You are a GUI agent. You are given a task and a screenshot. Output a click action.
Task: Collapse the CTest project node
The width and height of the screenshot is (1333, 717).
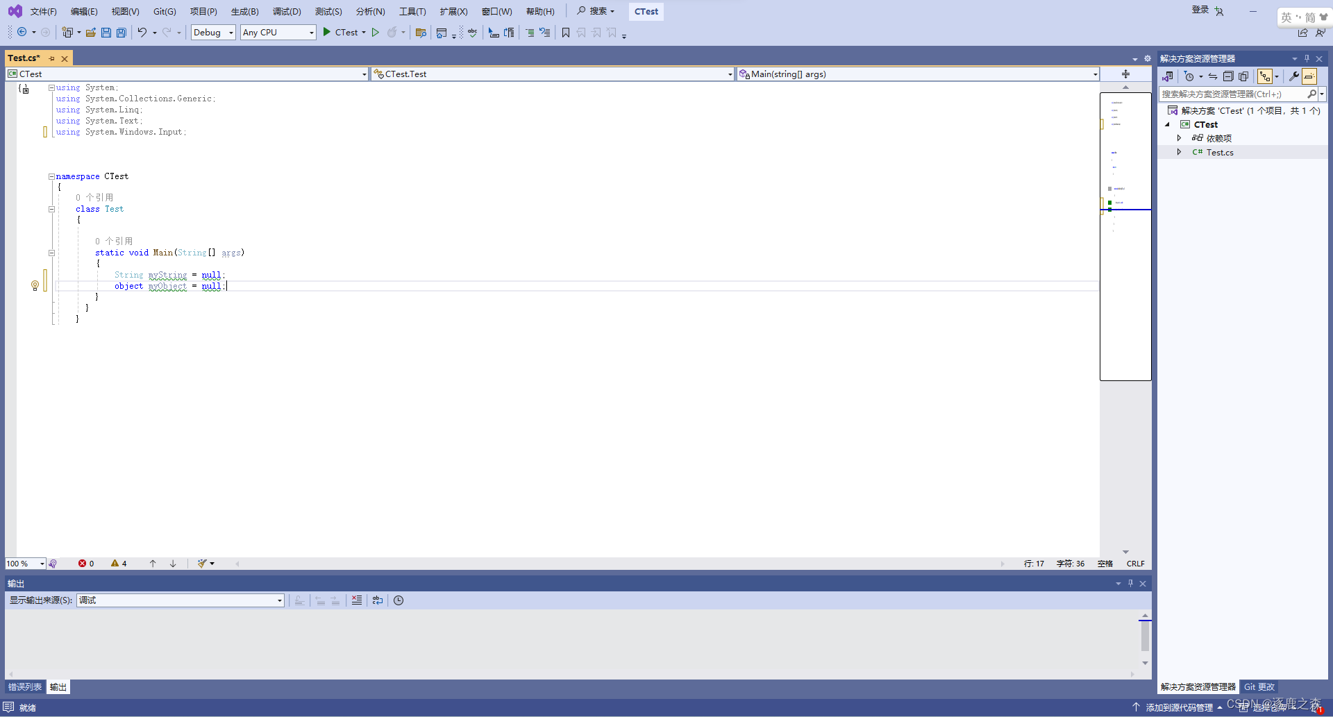tap(1168, 124)
